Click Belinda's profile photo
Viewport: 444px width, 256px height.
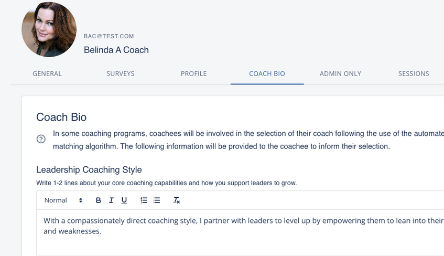tap(49, 29)
